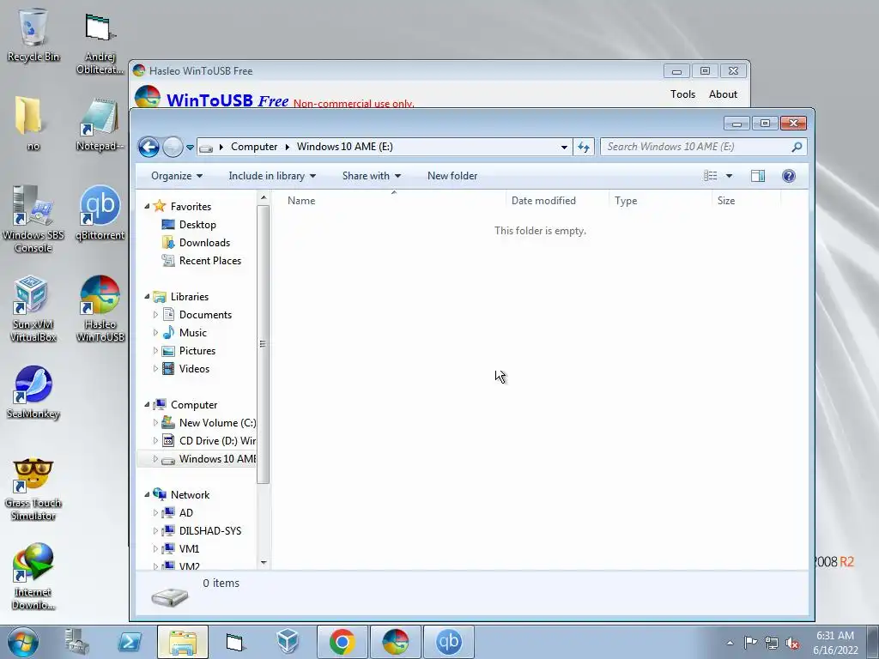Launch Windows SBS Console desktop icon
The image size is (879, 659).
33,219
